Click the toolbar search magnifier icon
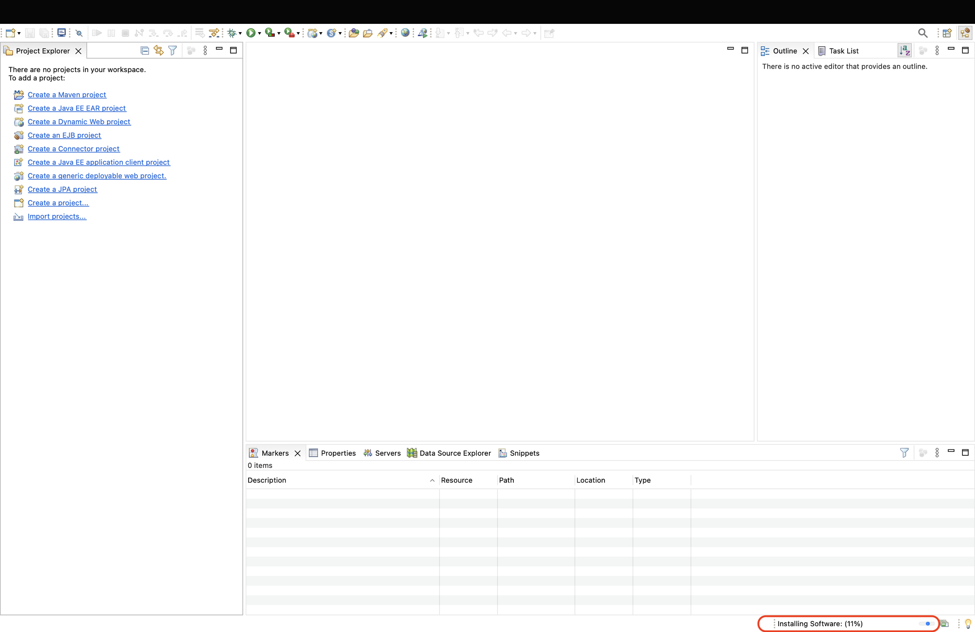The width and height of the screenshot is (975, 632). (x=922, y=33)
